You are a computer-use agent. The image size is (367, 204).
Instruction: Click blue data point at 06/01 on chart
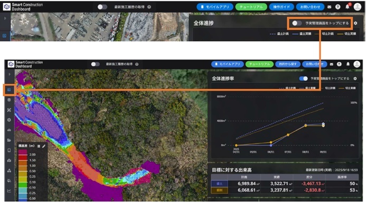coord(271,145)
